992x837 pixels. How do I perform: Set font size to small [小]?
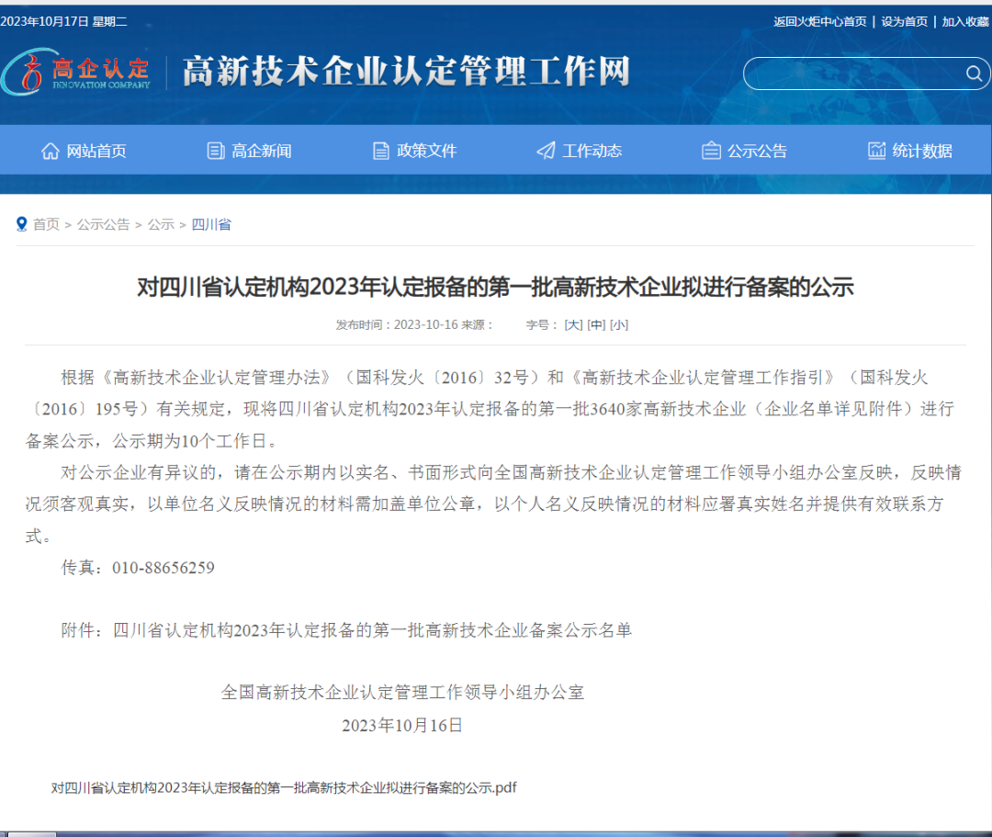click(x=619, y=324)
